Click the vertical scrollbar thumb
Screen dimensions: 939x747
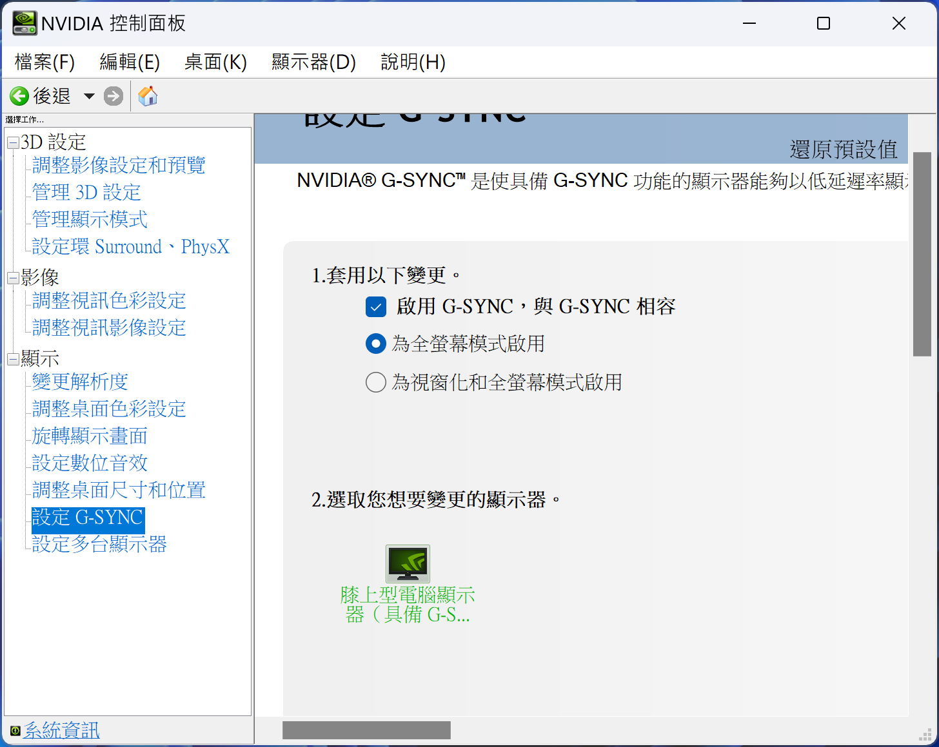pos(922,254)
